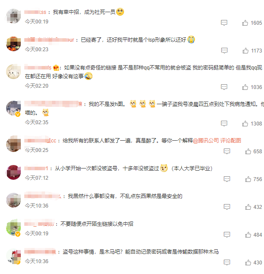Open the username ending in 'ss'
The height and width of the screenshot is (274, 264).
35,12
